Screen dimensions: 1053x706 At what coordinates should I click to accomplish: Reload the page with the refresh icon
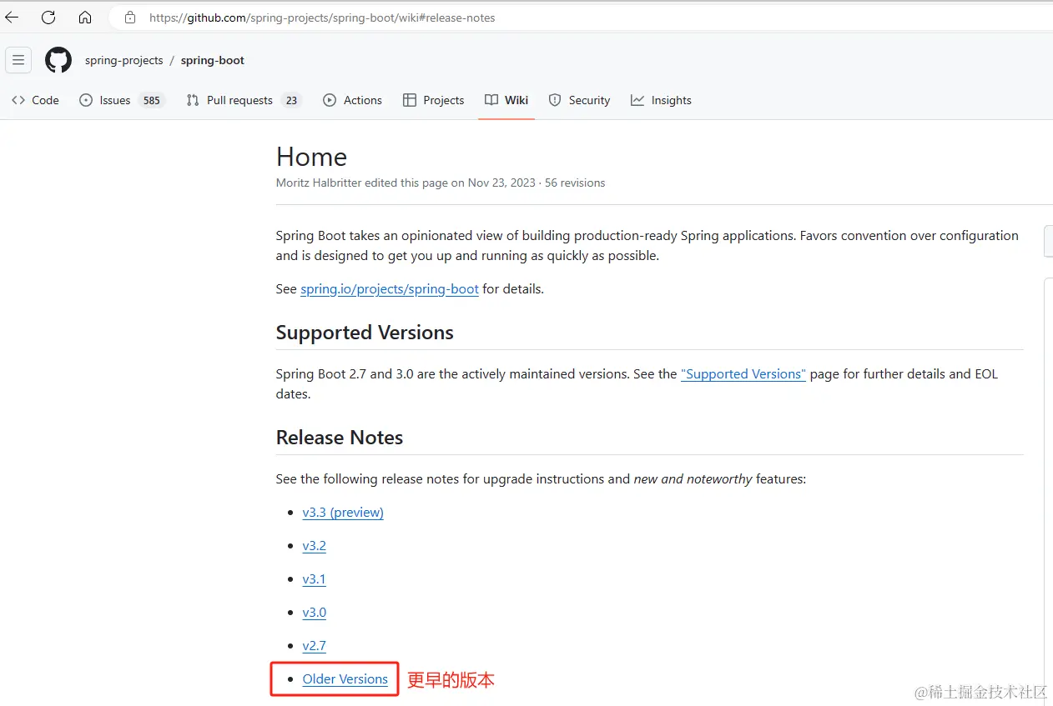coord(48,17)
